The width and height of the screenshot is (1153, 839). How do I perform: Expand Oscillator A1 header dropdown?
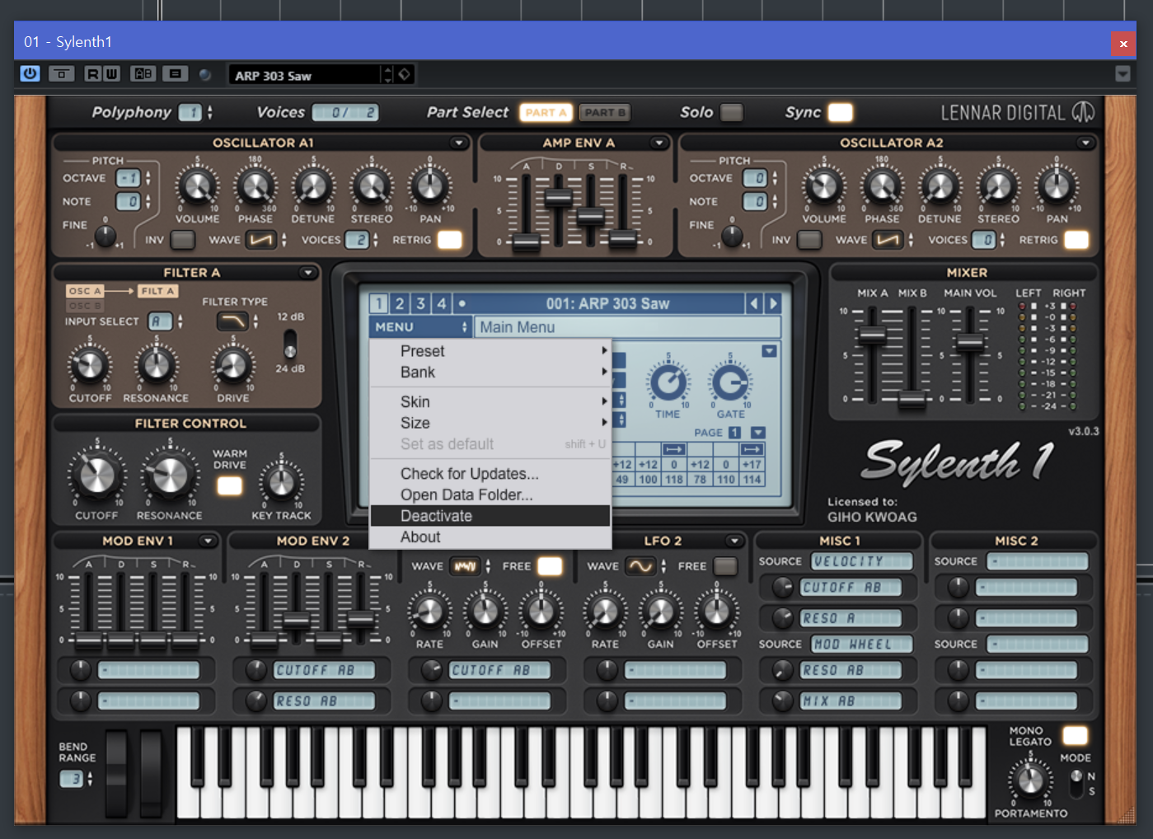click(x=458, y=143)
